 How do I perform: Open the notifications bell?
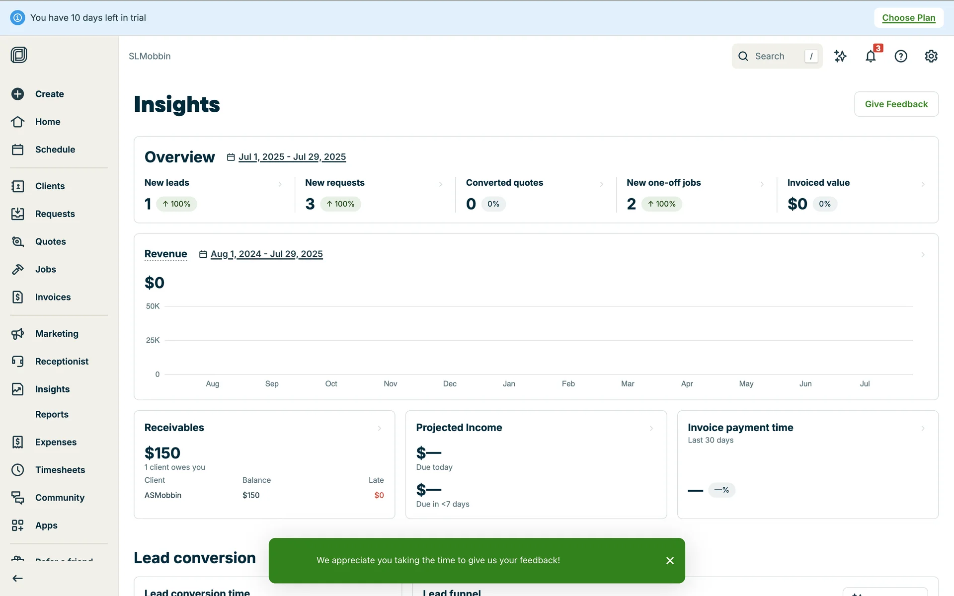pos(871,56)
